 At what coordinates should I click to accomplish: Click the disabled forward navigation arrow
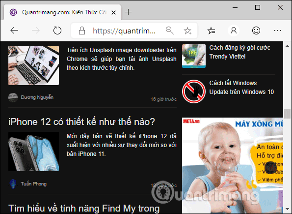coord(35,31)
